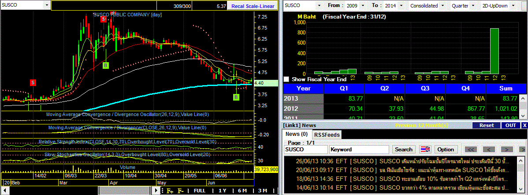The width and height of the screenshot is (528, 195).
Task: Switch to the RSSFeeds tab
Action: click(x=327, y=135)
